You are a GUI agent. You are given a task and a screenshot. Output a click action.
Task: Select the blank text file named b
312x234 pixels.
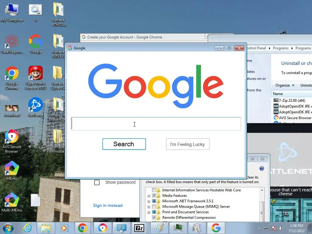pyautogui.click(x=35, y=203)
